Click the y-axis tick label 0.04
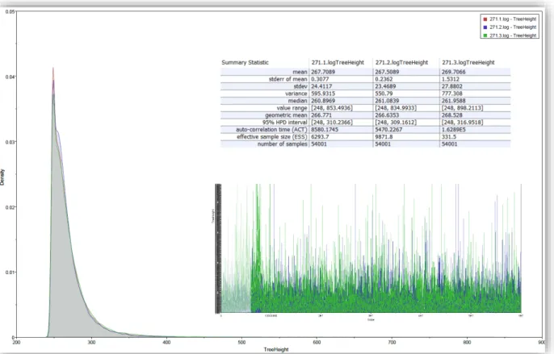Viewport: 554px width, 354px height. 10,77
